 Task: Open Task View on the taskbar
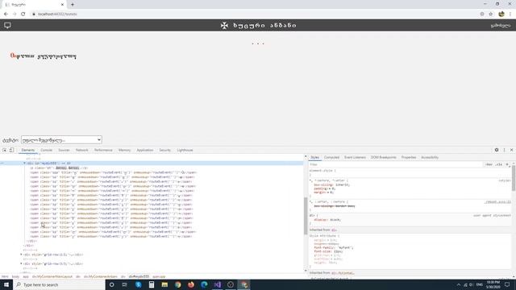pos(125,284)
